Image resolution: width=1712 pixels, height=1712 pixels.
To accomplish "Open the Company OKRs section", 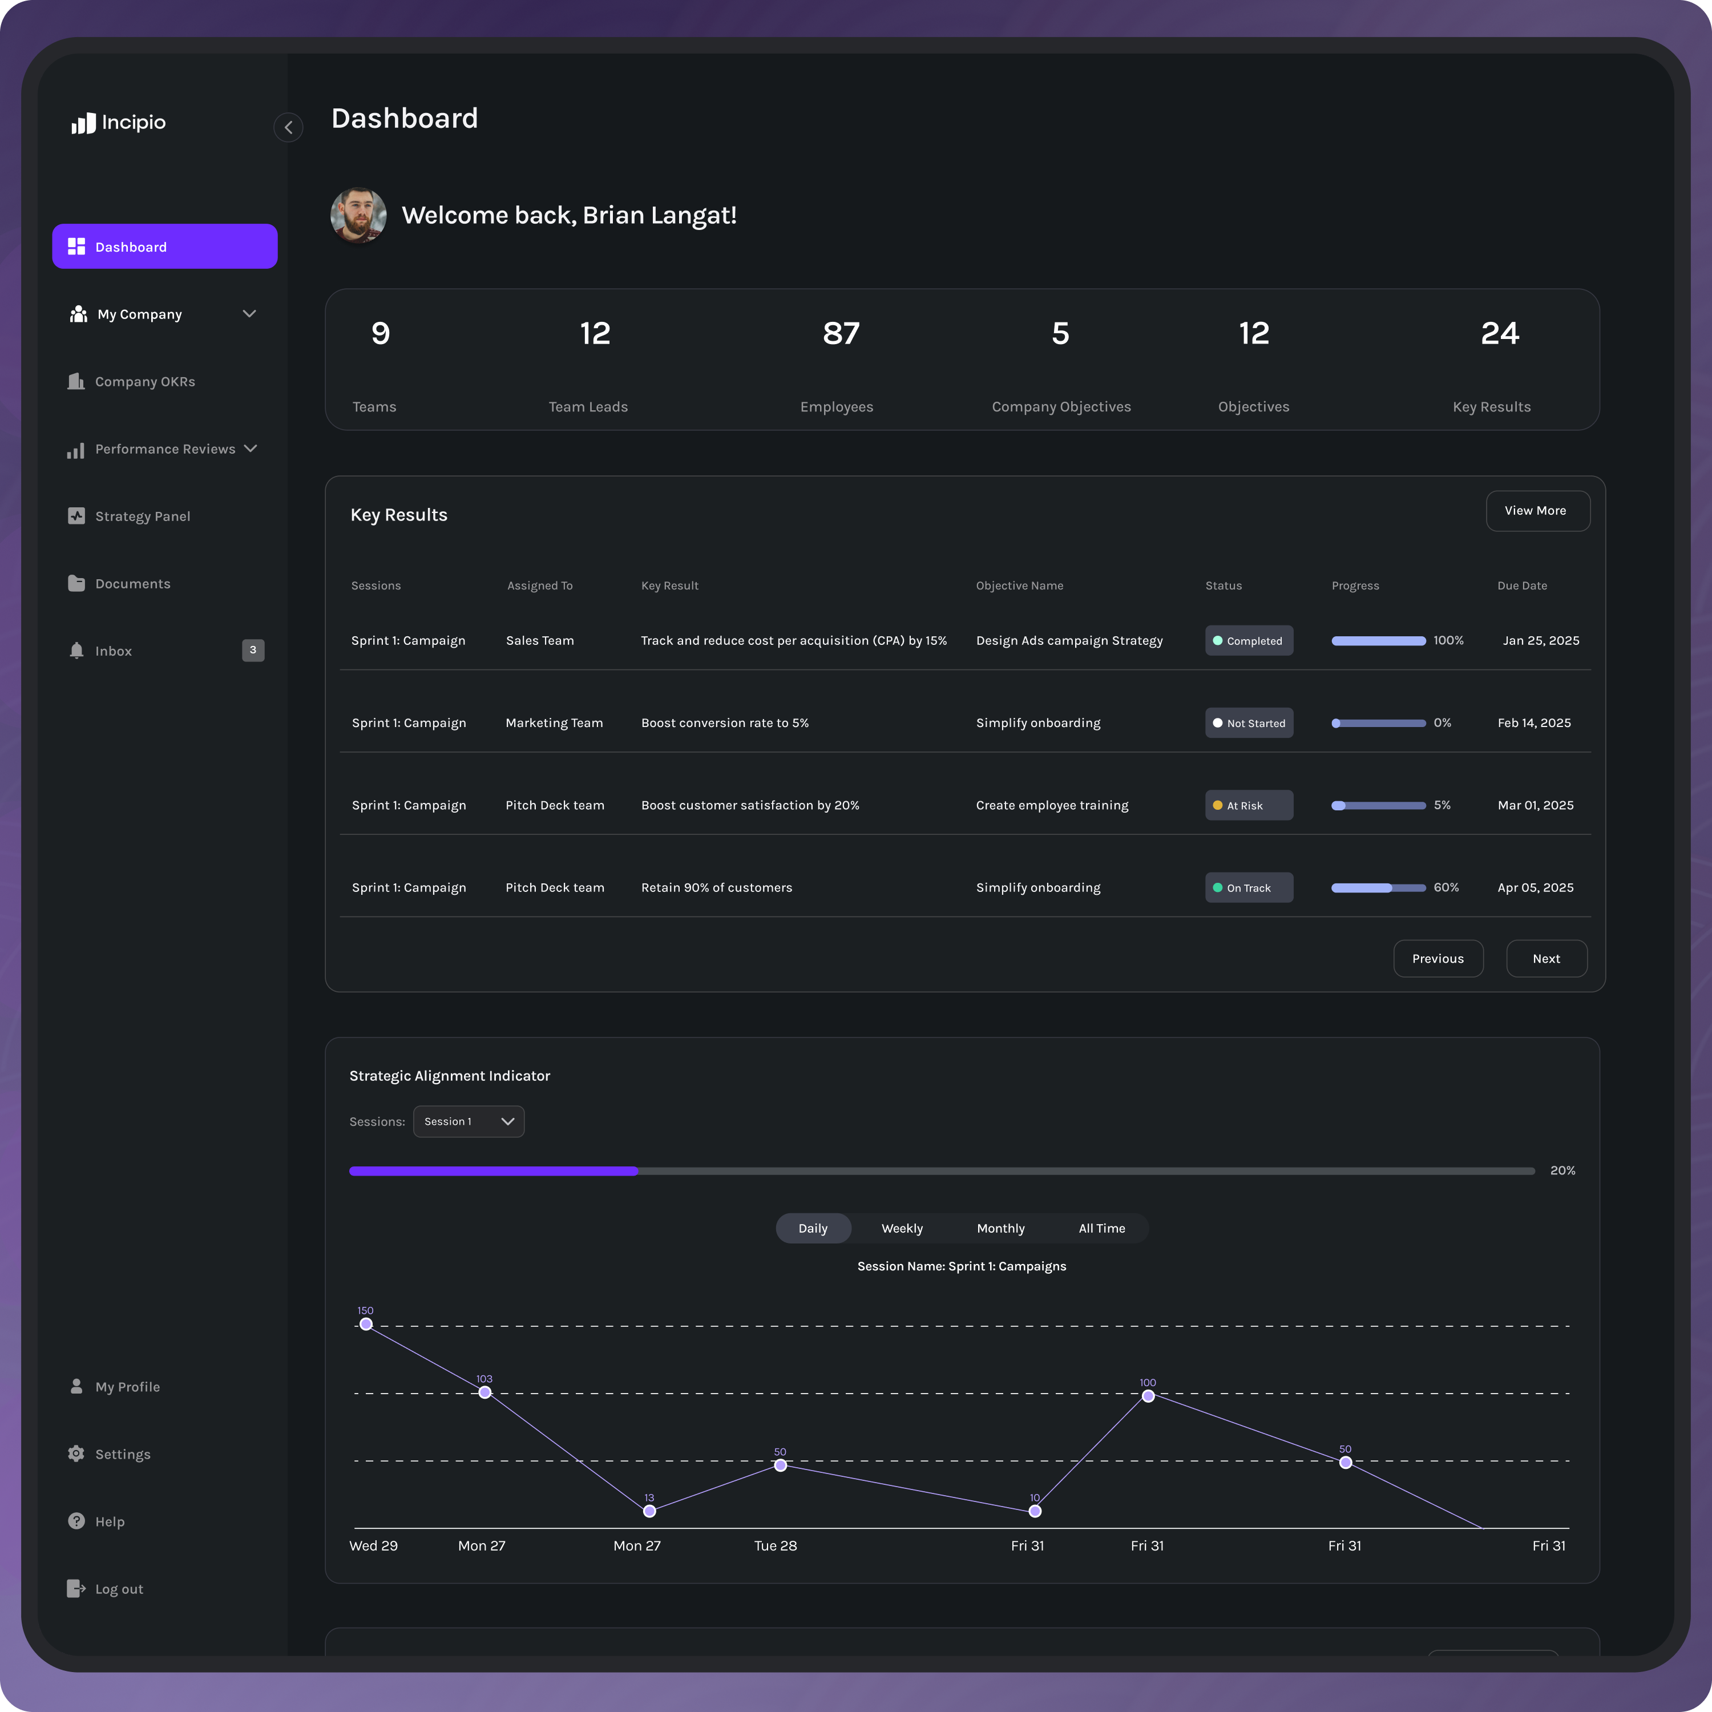I will click(x=144, y=381).
